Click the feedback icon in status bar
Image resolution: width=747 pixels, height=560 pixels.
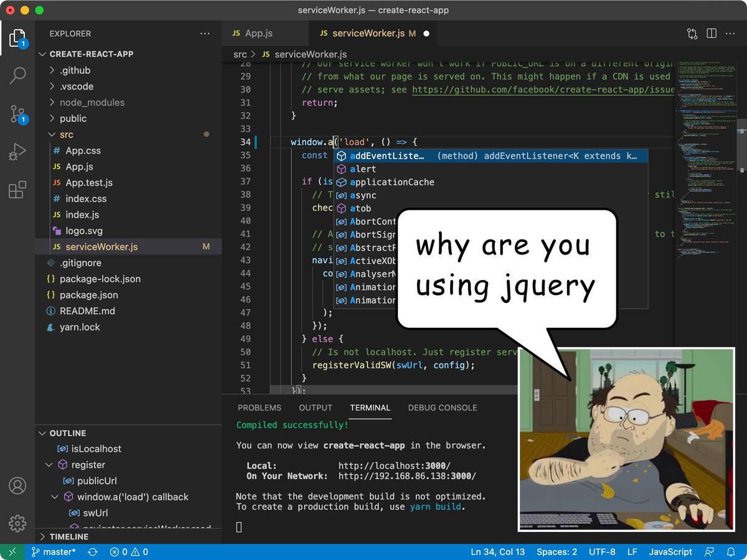click(709, 552)
